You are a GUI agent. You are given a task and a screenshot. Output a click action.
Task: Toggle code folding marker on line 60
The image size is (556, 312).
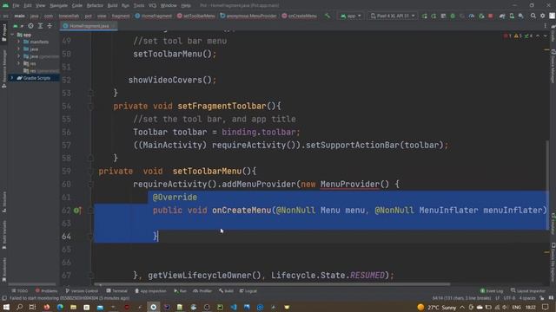point(90,185)
